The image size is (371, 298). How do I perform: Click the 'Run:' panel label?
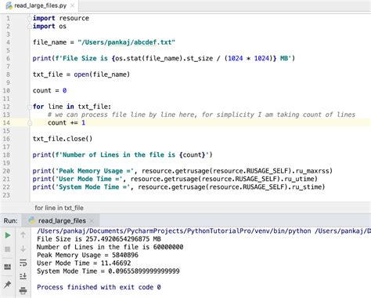(11, 221)
